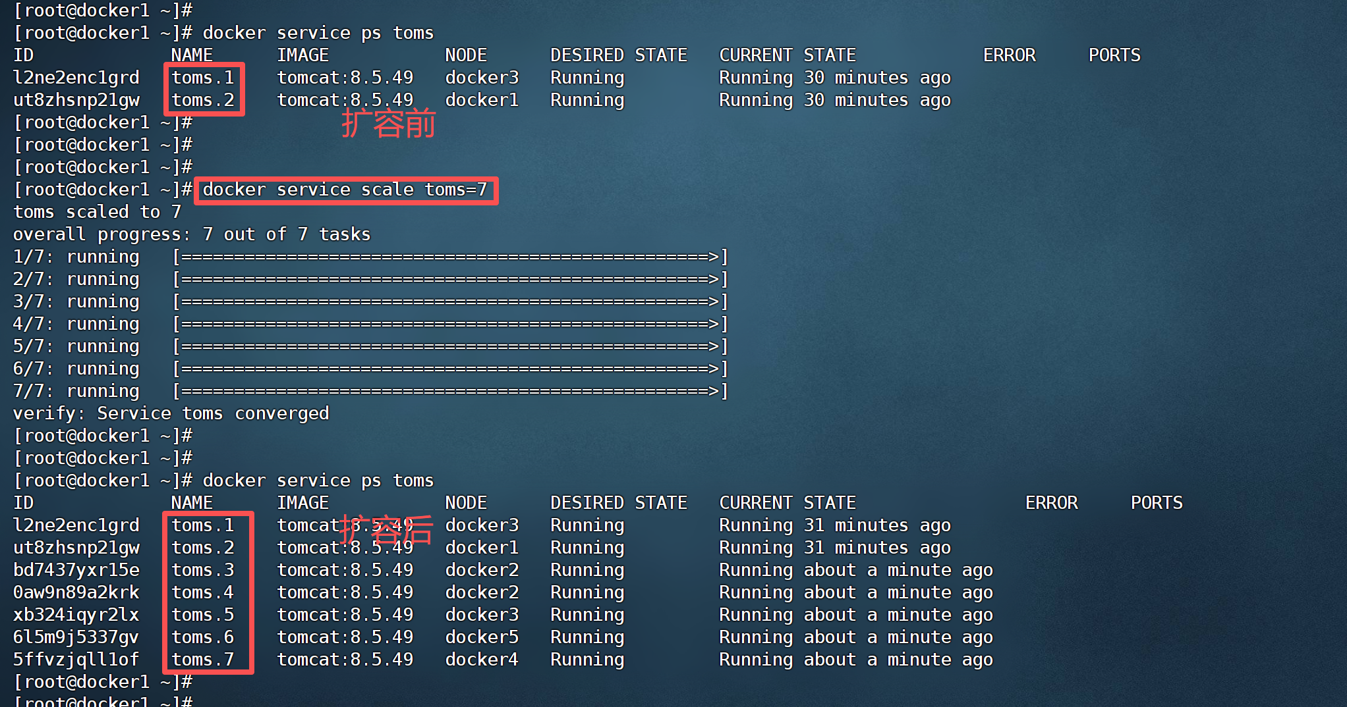This screenshot has height=707, width=1347.
Task: Click node "docker4" in the toms.7 row
Action: 482,660
